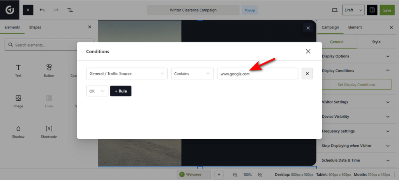Select the Style settings tab

pyautogui.click(x=376, y=42)
